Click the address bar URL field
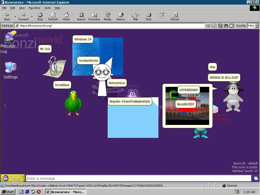The width and height of the screenshot is (260, 195). pyautogui.click(x=109, y=26)
